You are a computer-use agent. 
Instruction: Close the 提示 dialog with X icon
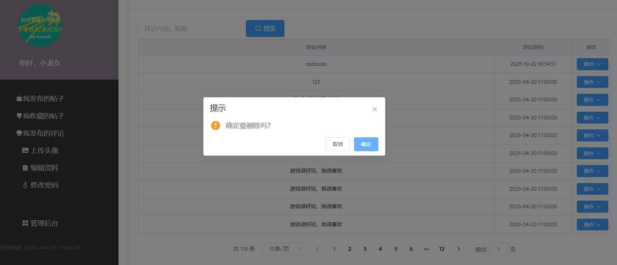[x=374, y=109]
